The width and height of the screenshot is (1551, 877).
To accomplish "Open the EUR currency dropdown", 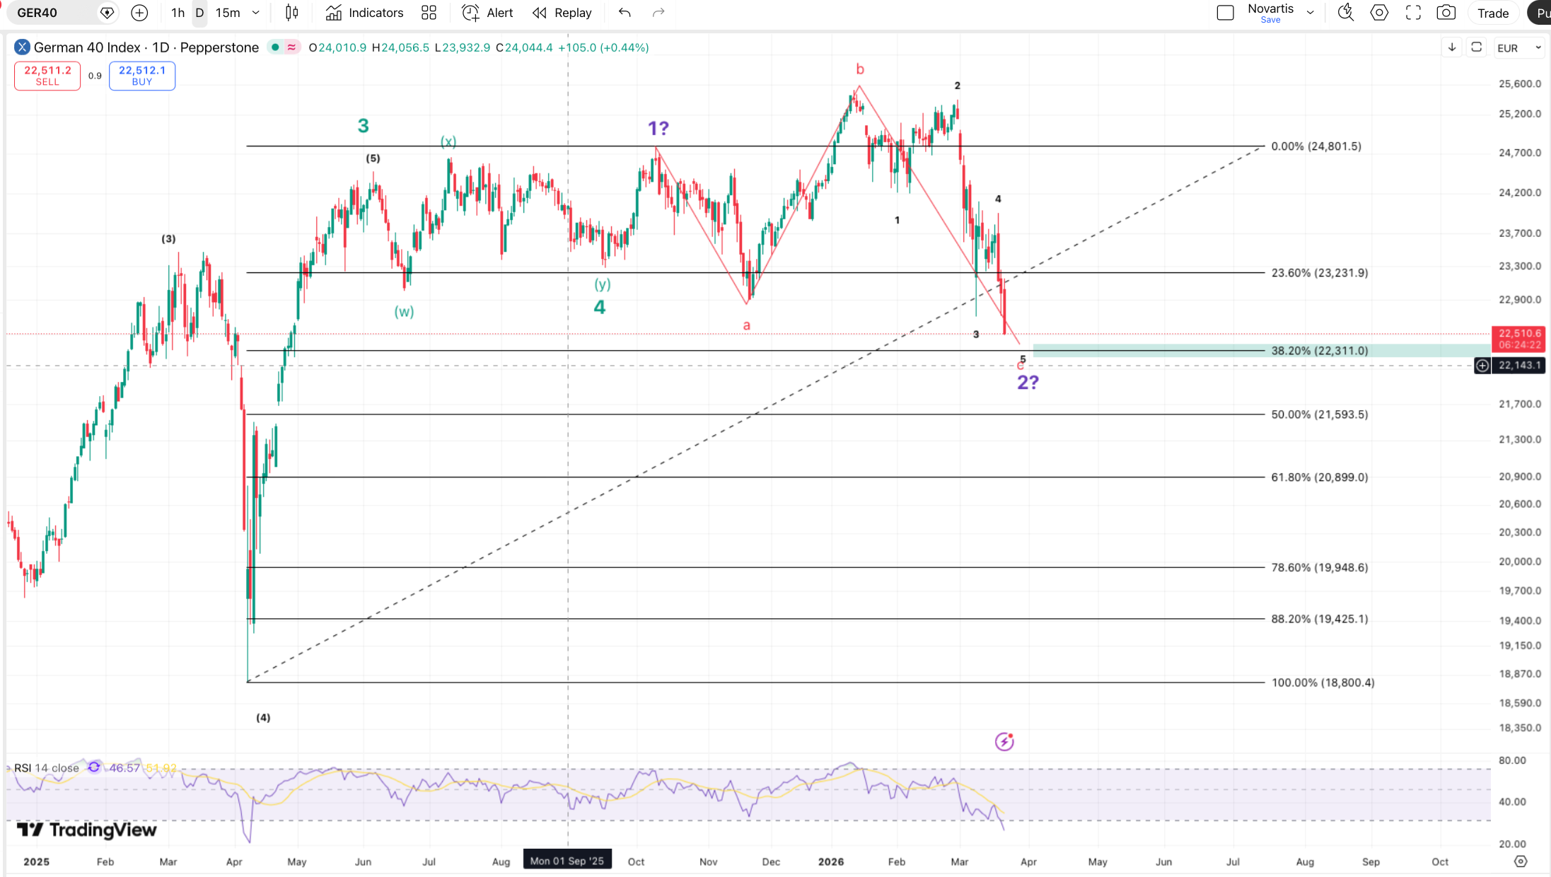I will point(1518,48).
